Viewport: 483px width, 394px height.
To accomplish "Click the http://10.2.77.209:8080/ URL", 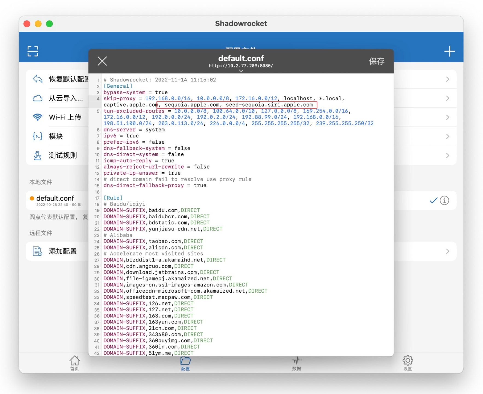I will (241, 66).
